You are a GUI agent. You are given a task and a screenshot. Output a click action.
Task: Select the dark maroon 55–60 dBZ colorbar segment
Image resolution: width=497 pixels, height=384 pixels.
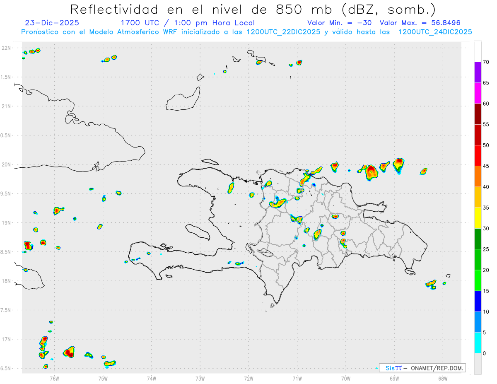478,114
